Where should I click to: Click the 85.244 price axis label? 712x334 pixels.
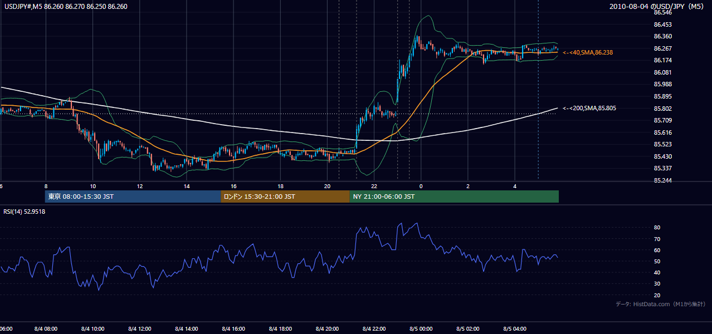[662, 180]
